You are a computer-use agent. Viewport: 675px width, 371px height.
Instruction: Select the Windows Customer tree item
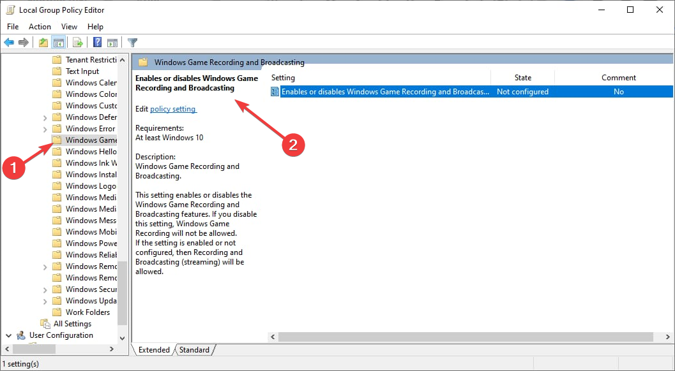pyautogui.click(x=91, y=106)
